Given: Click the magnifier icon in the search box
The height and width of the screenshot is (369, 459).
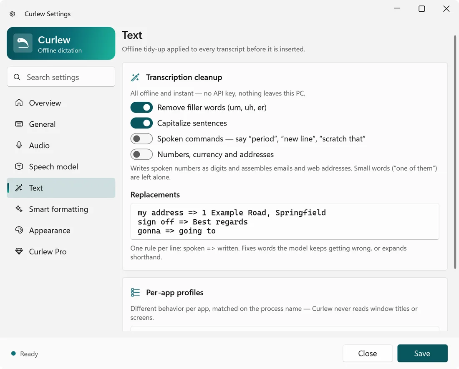Looking at the screenshot, I should click(x=17, y=77).
